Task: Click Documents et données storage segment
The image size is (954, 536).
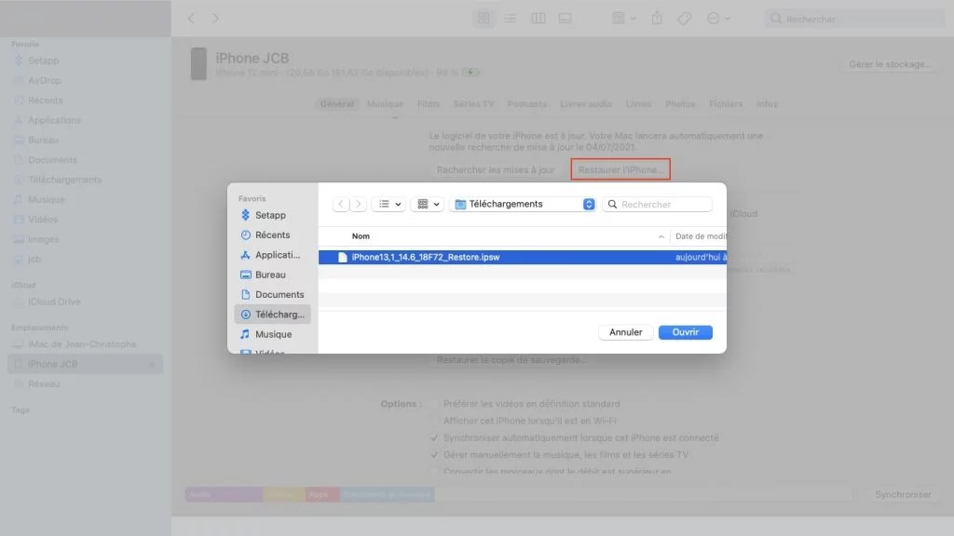Action: point(387,495)
